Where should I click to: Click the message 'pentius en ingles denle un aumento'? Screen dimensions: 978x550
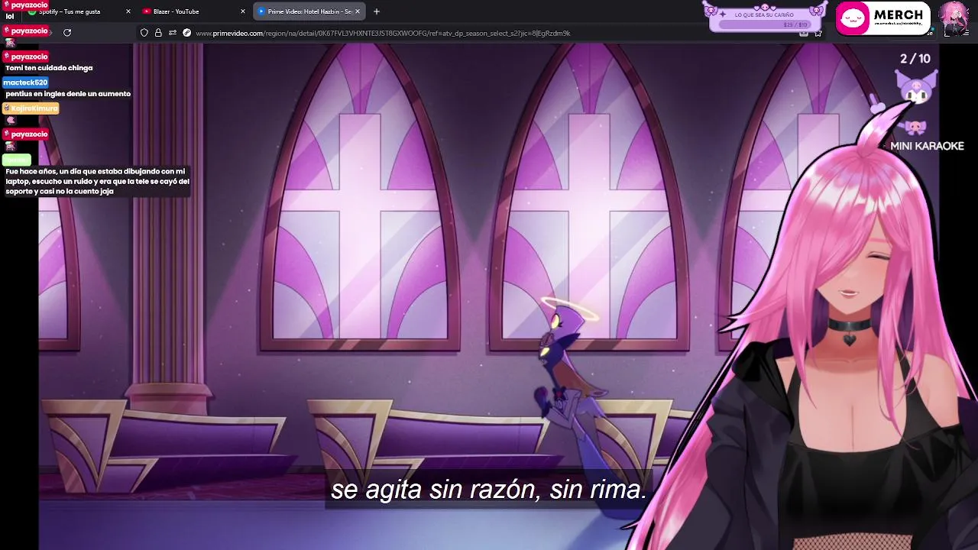click(68, 94)
